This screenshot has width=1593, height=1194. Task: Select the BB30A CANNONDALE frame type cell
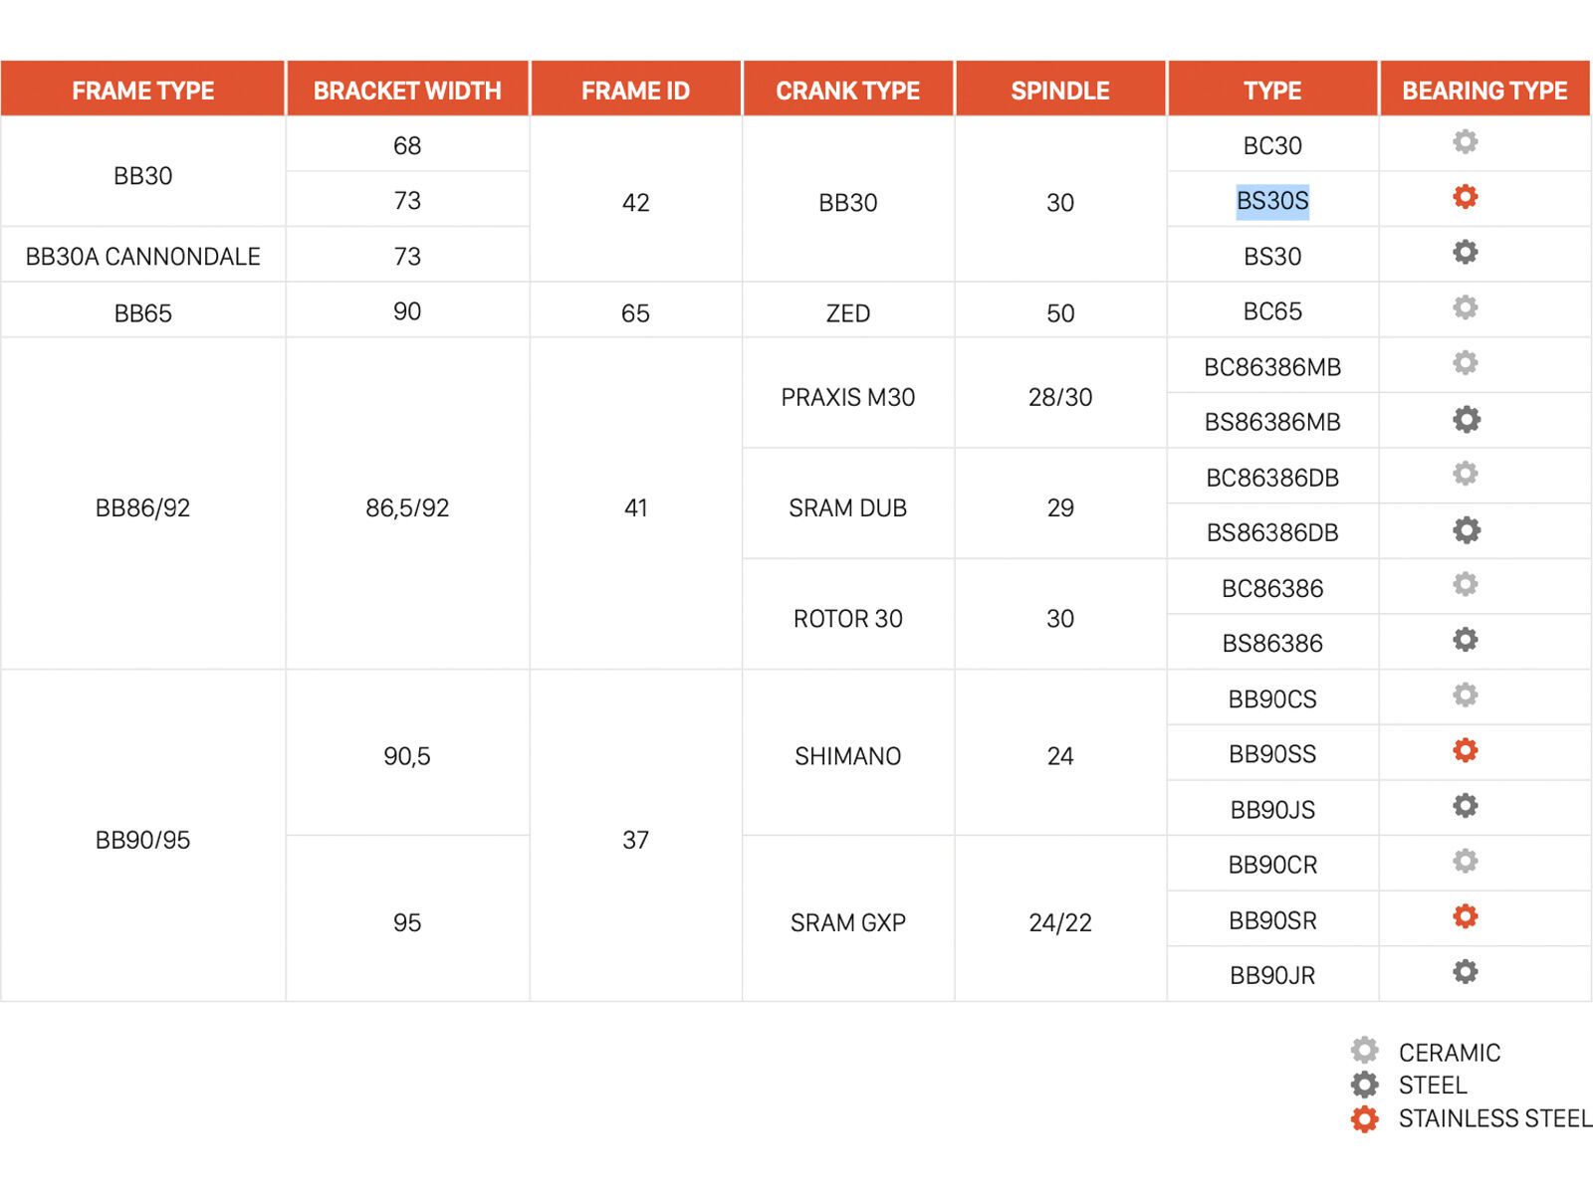point(142,257)
